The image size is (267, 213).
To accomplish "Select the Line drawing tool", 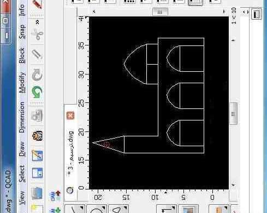I will [75, 209].
